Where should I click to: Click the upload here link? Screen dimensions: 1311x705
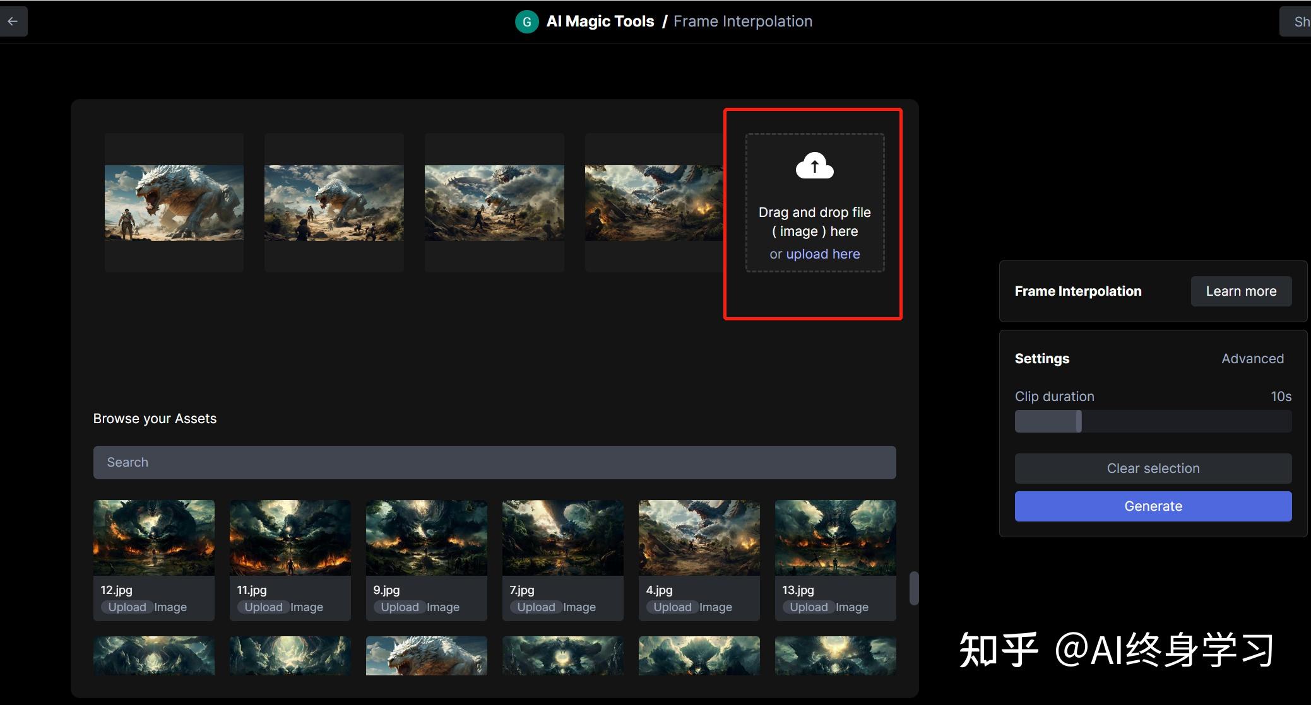click(x=822, y=254)
